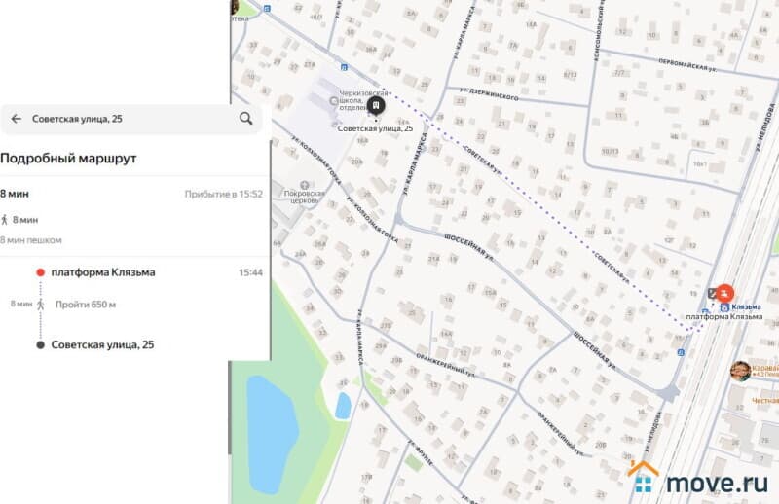Click the Каравай place photo marker
Image resolution: width=779 pixels, height=504 pixels.
tap(741, 371)
